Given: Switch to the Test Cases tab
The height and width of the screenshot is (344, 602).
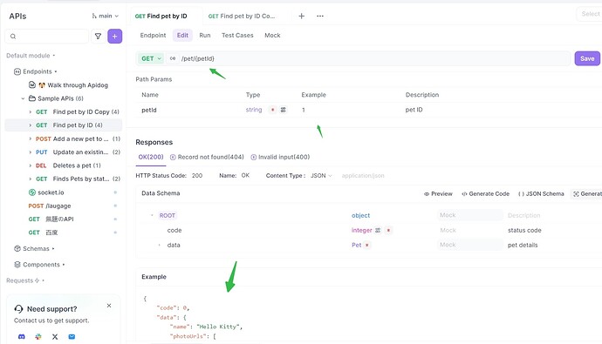Looking at the screenshot, I should (x=237, y=35).
